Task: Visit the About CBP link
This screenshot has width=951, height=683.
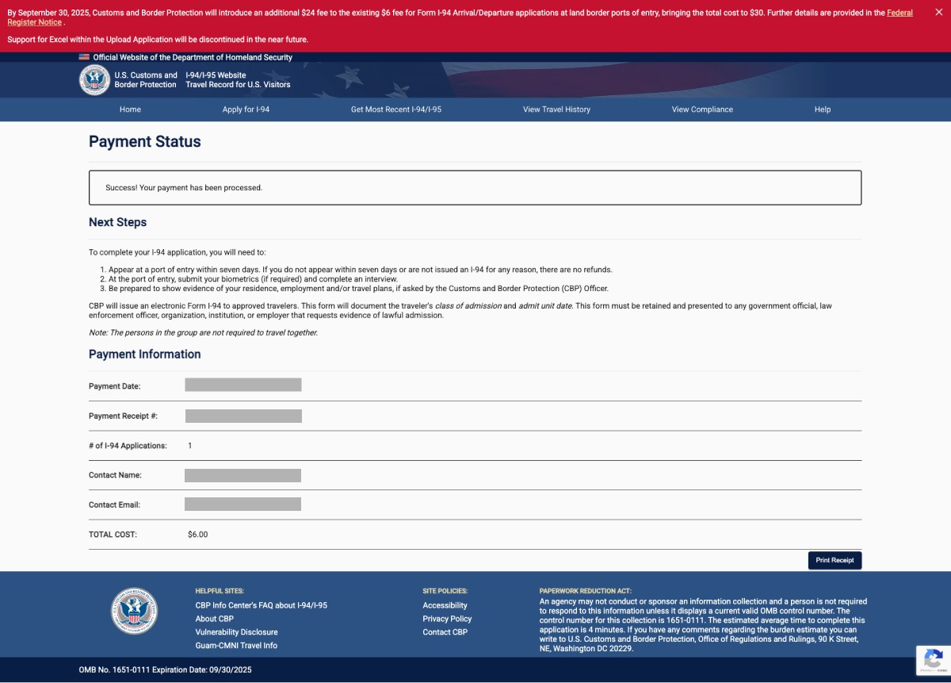Action: click(214, 619)
